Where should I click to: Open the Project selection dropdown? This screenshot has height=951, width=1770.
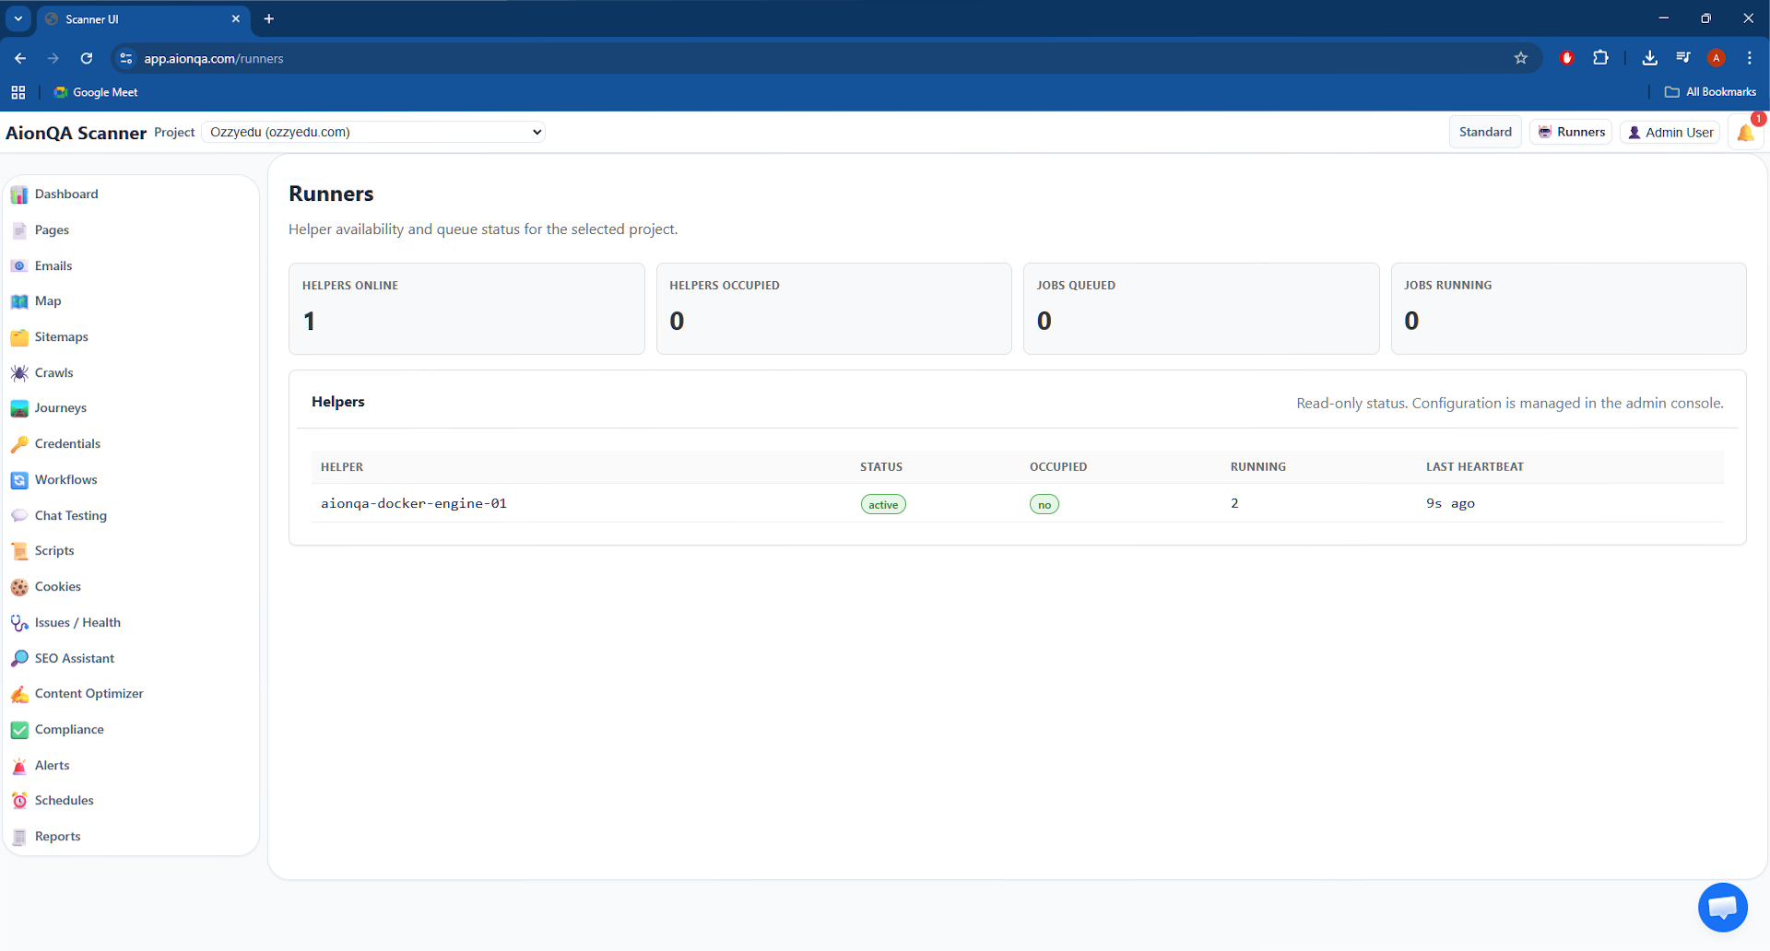coord(373,132)
